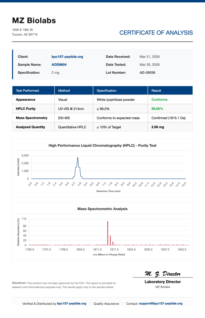
Task: Click the 2.06 mg result
Action: click(x=158, y=127)
